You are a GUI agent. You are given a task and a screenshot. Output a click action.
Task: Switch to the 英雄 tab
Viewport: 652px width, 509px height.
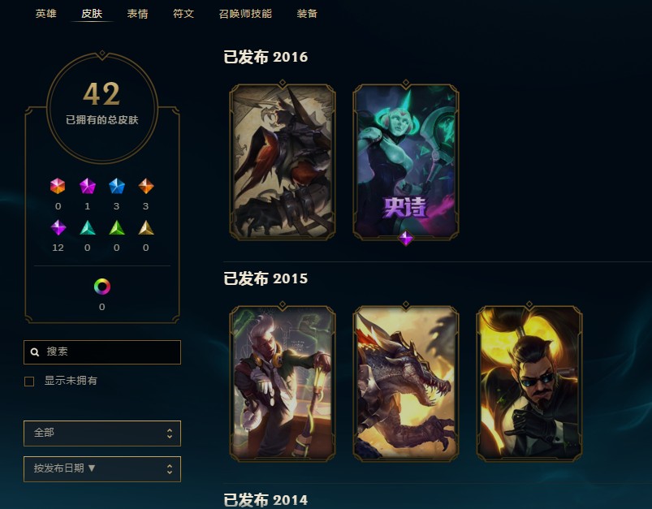pyautogui.click(x=45, y=14)
